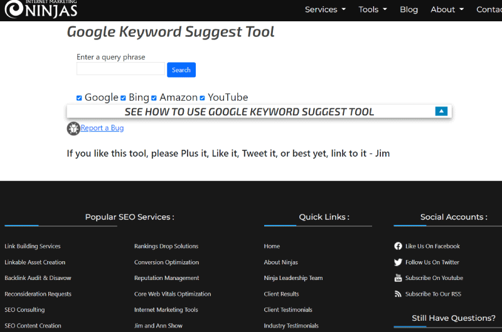Open the Blog menu item
The image size is (502, 332).
pos(409,9)
